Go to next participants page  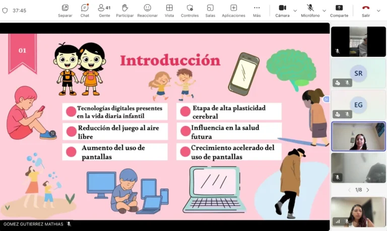(368, 190)
